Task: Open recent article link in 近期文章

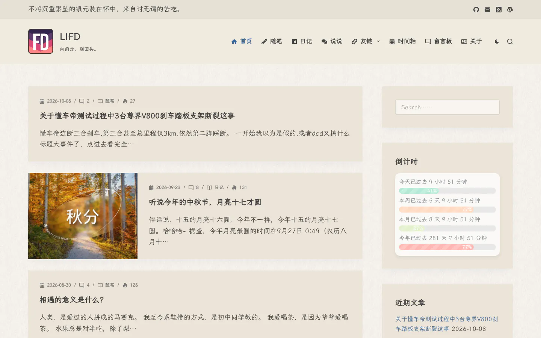Action: (x=447, y=324)
